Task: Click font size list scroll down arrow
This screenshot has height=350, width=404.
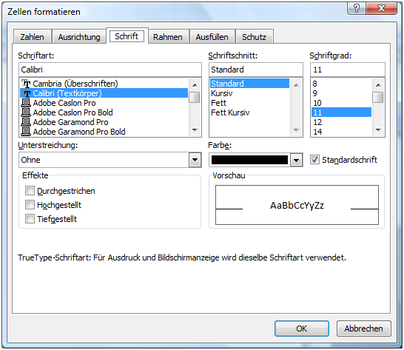Action: 378,130
